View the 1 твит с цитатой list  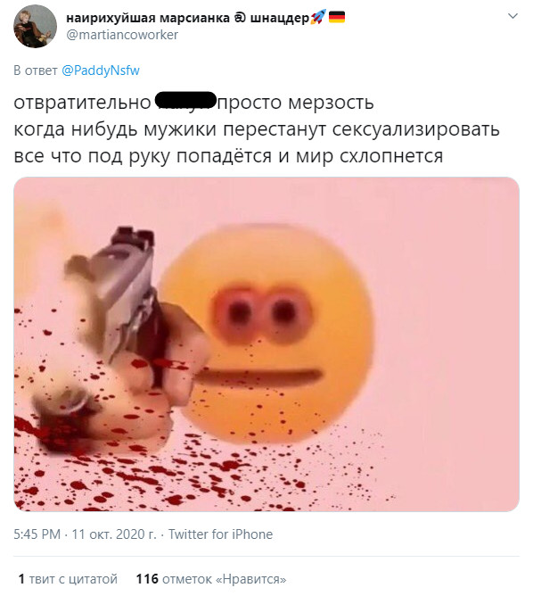click(x=68, y=579)
